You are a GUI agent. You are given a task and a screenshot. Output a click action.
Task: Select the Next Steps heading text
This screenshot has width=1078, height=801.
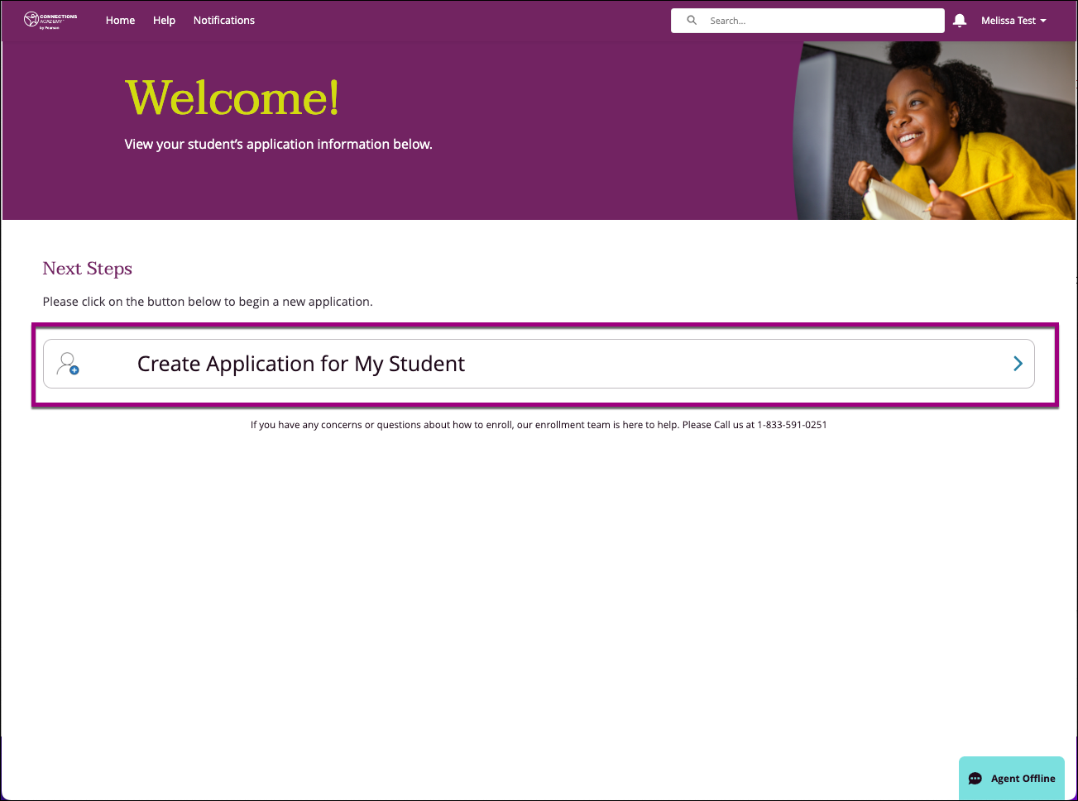[87, 268]
